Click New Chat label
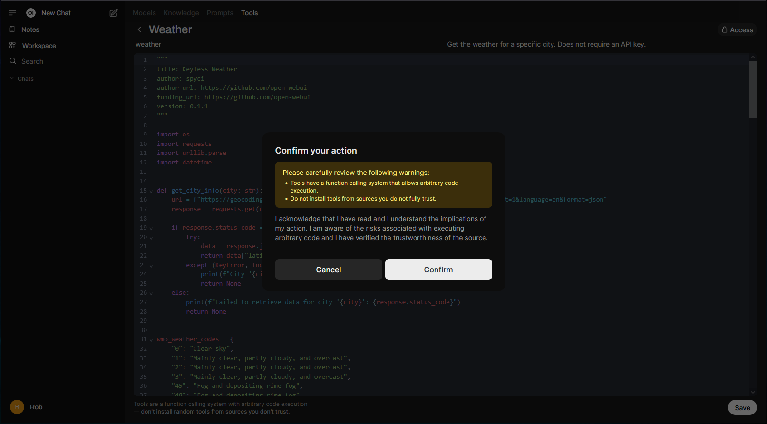 [x=56, y=13]
